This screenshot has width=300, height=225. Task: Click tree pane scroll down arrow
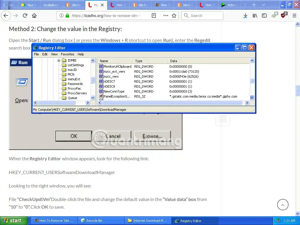93,98
